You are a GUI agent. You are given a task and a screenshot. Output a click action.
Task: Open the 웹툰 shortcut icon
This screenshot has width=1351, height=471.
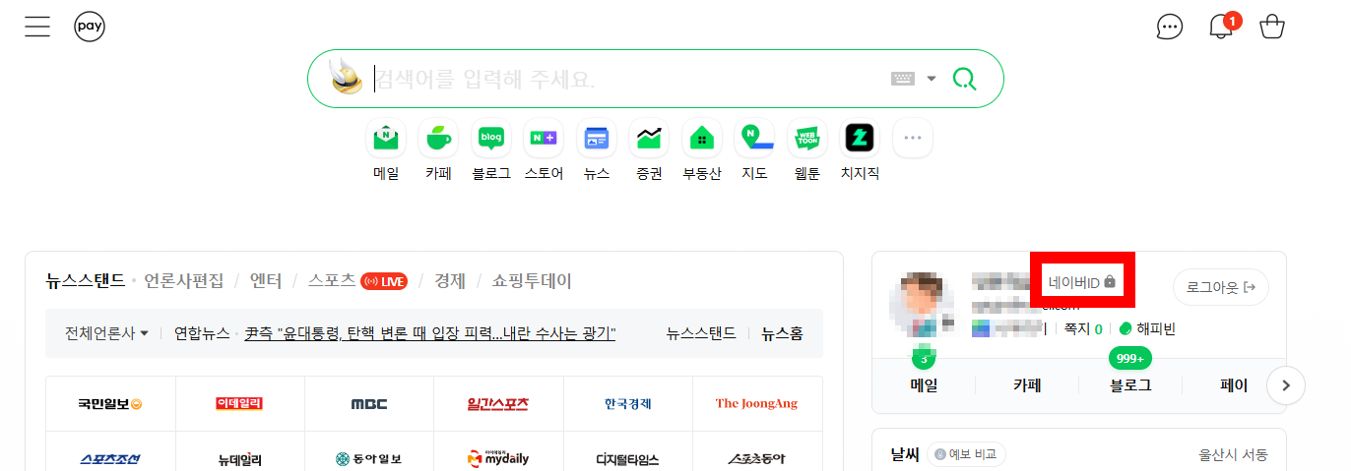806,140
